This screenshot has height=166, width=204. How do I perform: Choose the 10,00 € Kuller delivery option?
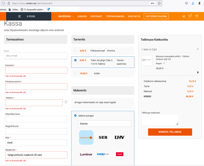[75, 73]
